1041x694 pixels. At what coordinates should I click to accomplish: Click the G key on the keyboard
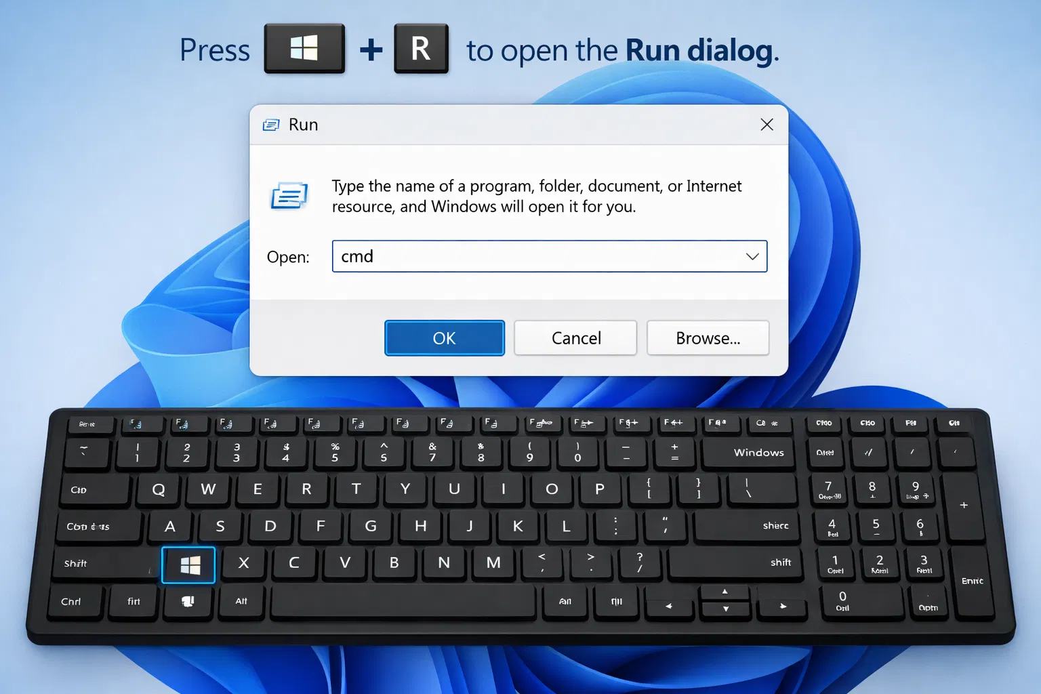(x=371, y=527)
